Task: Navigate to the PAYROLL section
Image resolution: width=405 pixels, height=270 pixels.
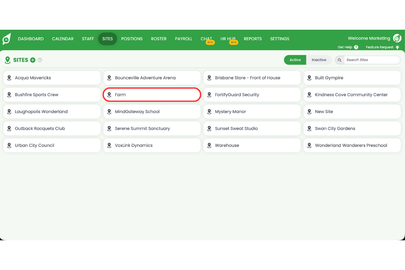Action: (x=183, y=39)
